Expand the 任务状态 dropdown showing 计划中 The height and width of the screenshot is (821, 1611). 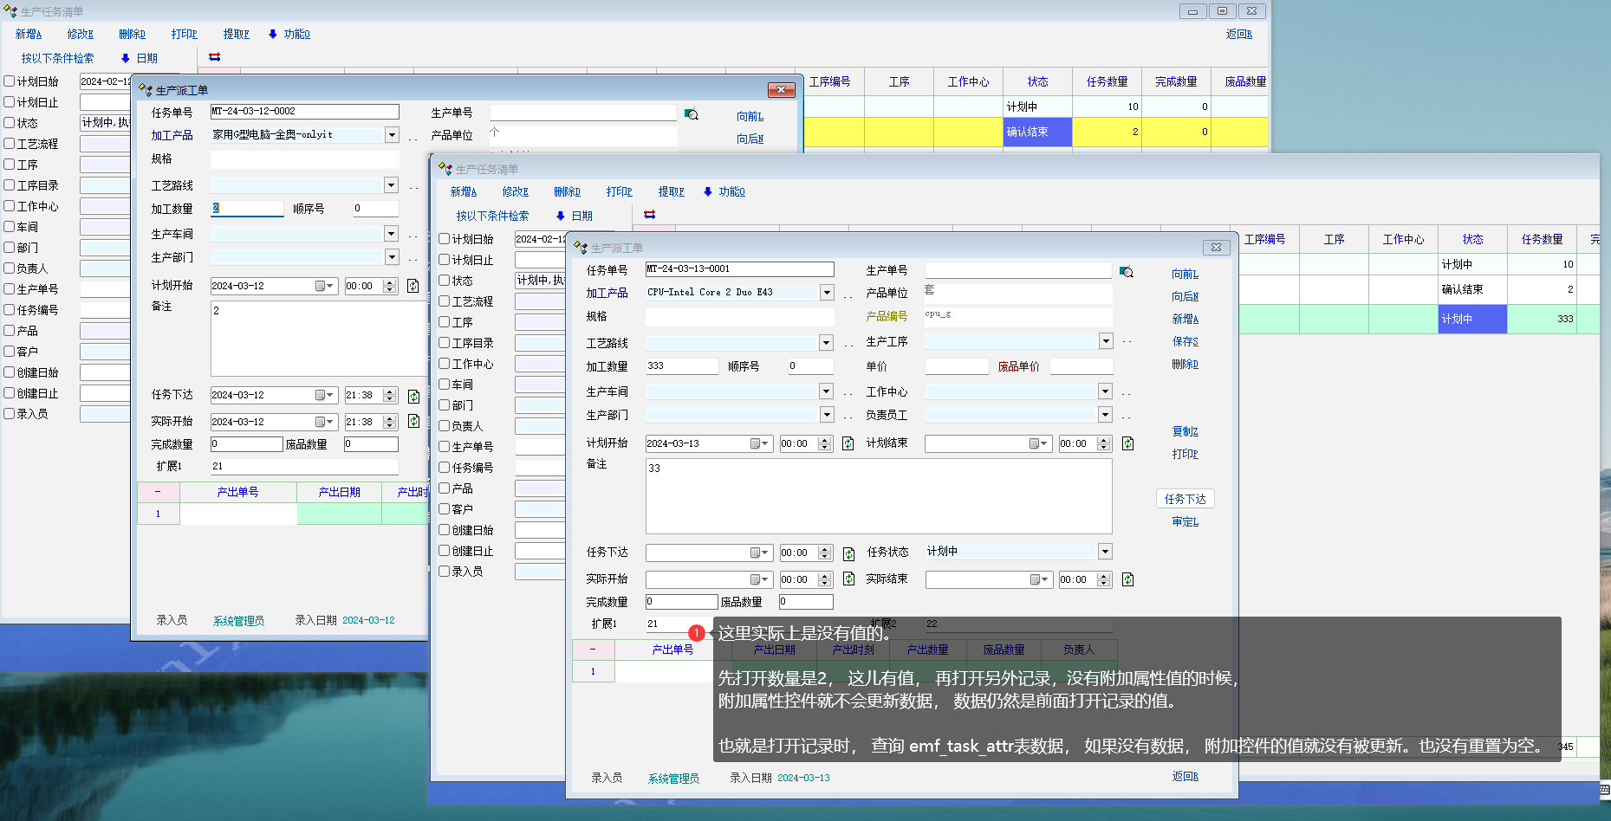point(1105,552)
